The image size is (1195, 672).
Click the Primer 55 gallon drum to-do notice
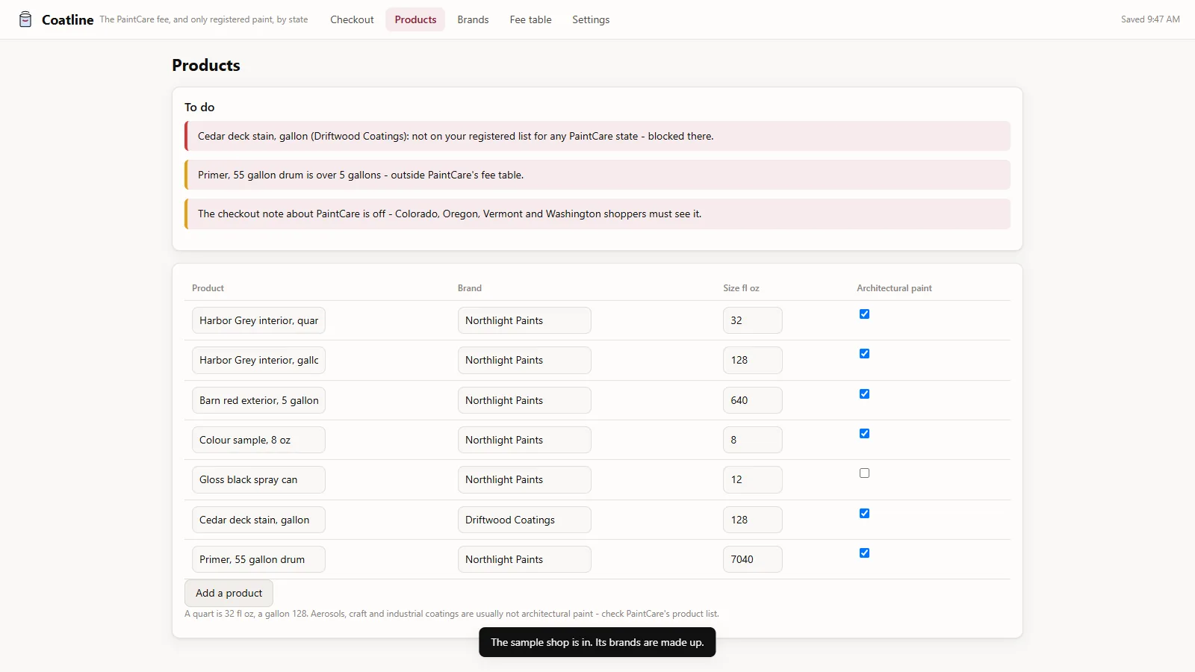point(597,175)
